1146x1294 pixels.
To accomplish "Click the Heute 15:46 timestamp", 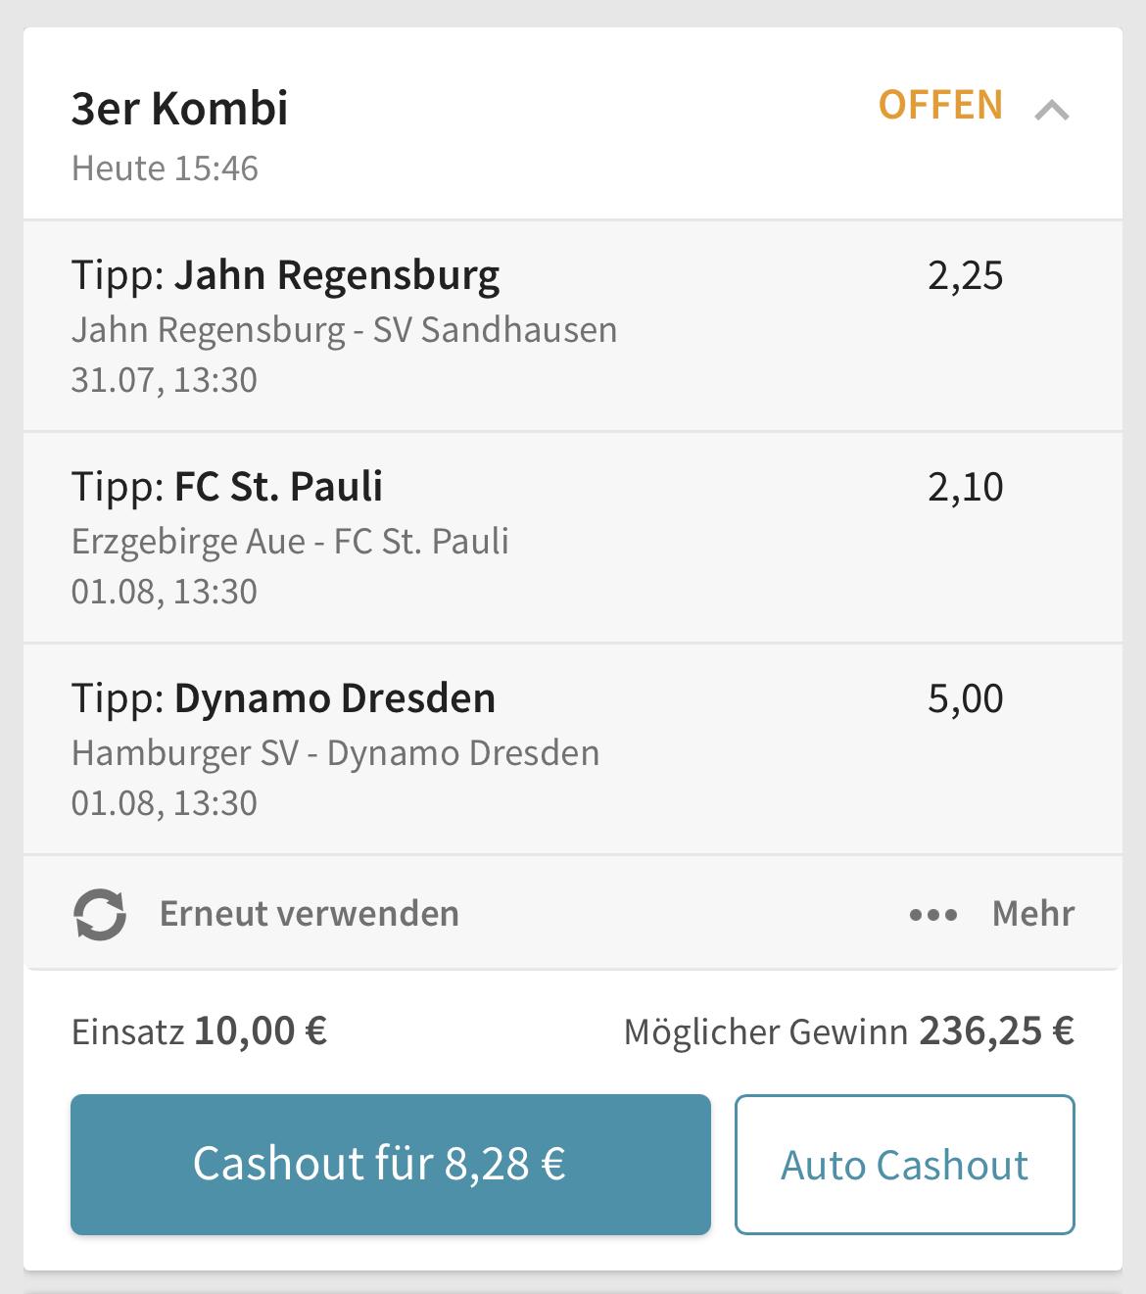I will pyautogui.click(x=165, y=168).
